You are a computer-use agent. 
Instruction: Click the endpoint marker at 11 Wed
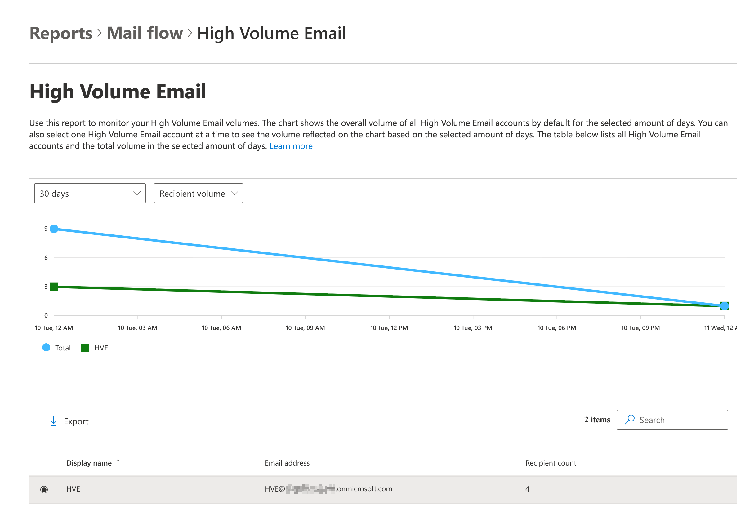coord(724,306)
